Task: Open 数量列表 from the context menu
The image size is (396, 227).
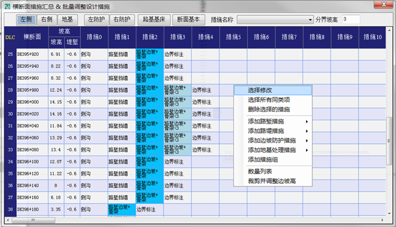Action: [x=273, y=172]
